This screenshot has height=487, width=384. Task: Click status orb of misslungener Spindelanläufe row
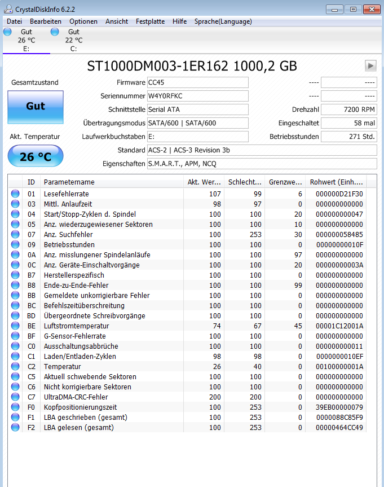click(15, 255)
